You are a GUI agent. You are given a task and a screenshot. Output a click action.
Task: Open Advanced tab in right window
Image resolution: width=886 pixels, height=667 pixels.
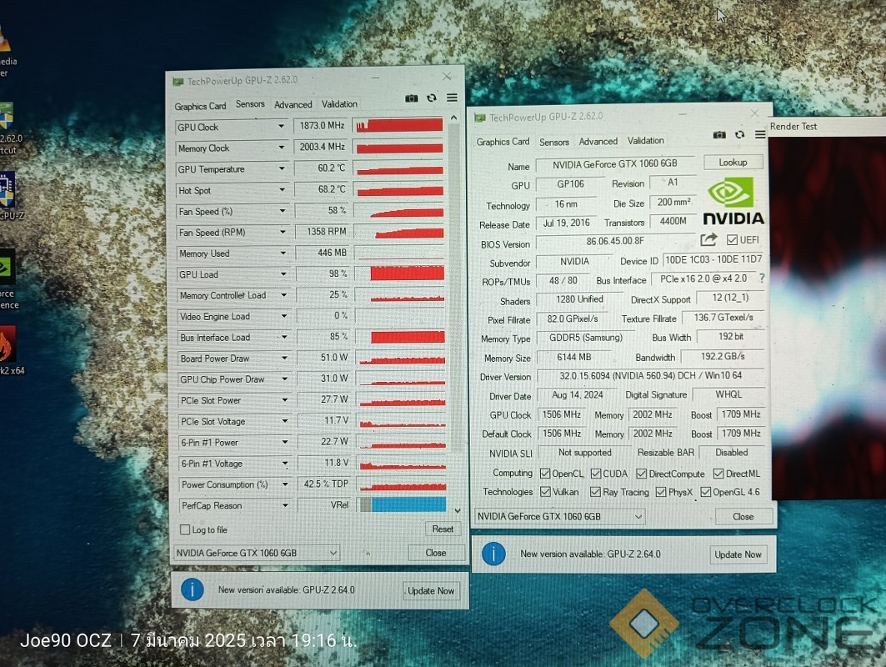click(x=598, y=141)
